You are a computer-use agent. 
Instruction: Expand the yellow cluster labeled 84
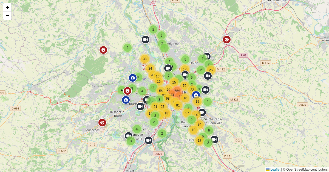(200, 124)
